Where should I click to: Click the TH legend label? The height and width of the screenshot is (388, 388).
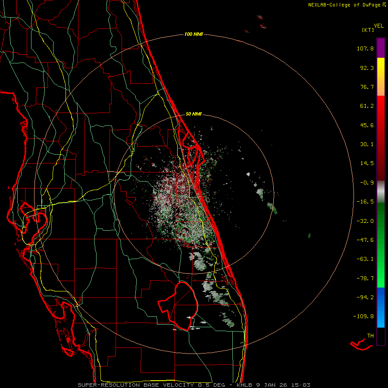(x=370, y=336)
